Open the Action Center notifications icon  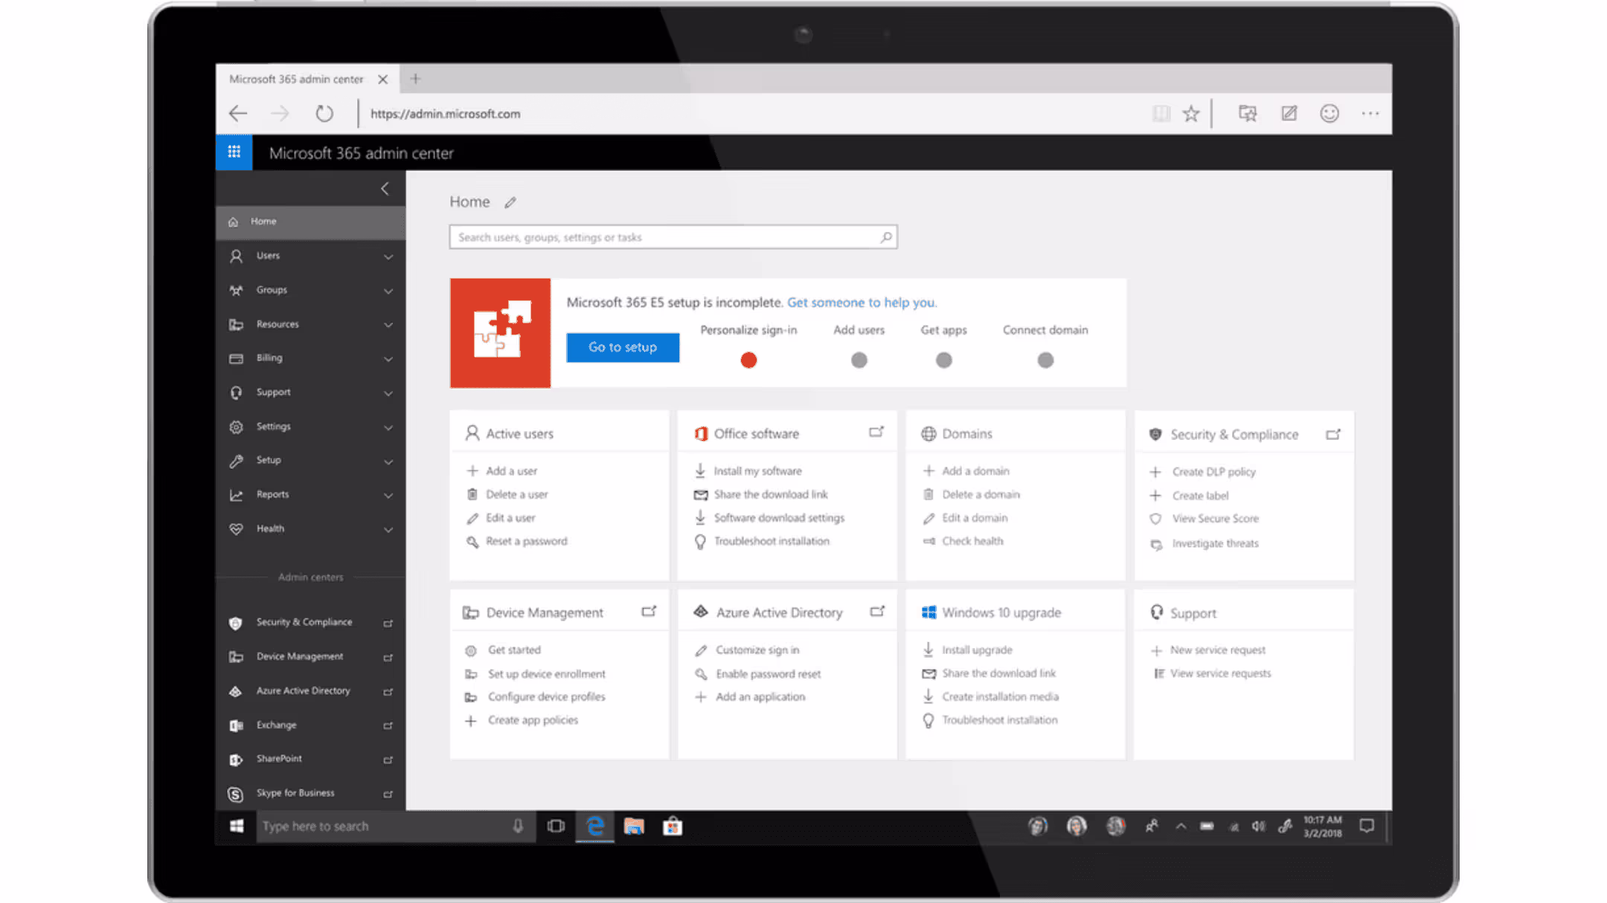pos(1367,826)
